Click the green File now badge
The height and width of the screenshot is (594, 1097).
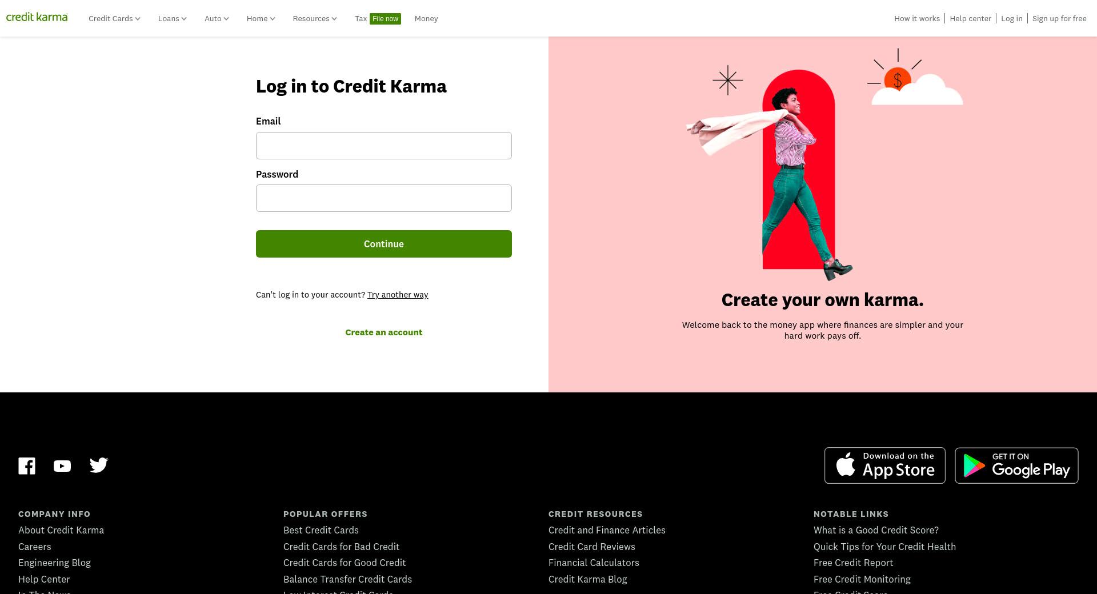point(385,19)
